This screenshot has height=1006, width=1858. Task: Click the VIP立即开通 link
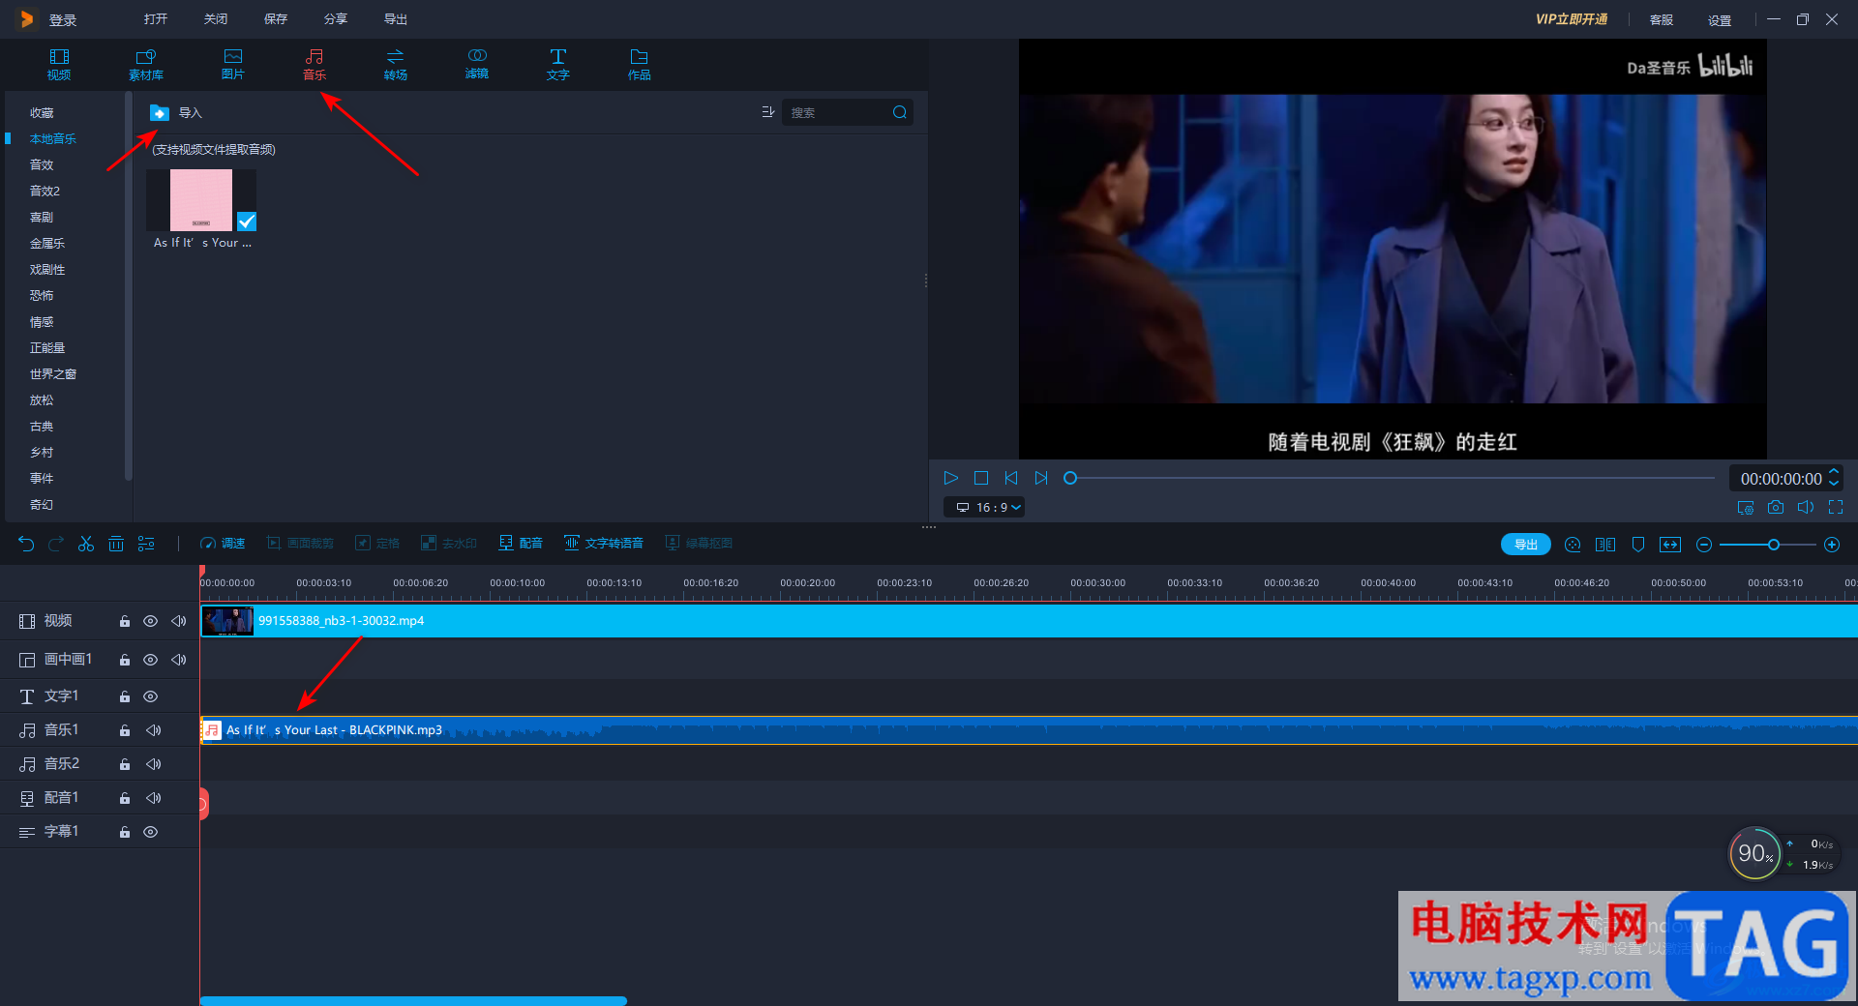pyautogui.click(x=1572, y=19)
